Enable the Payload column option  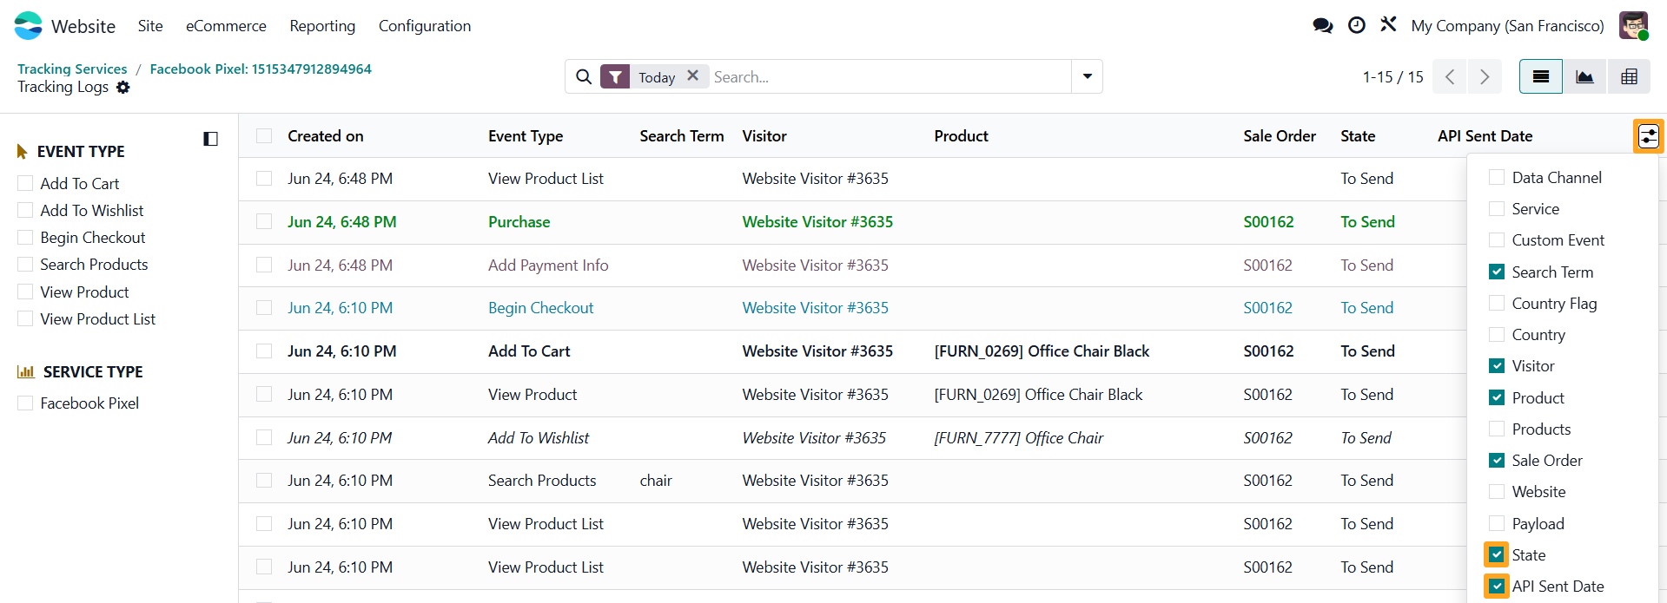[1497, 523]
